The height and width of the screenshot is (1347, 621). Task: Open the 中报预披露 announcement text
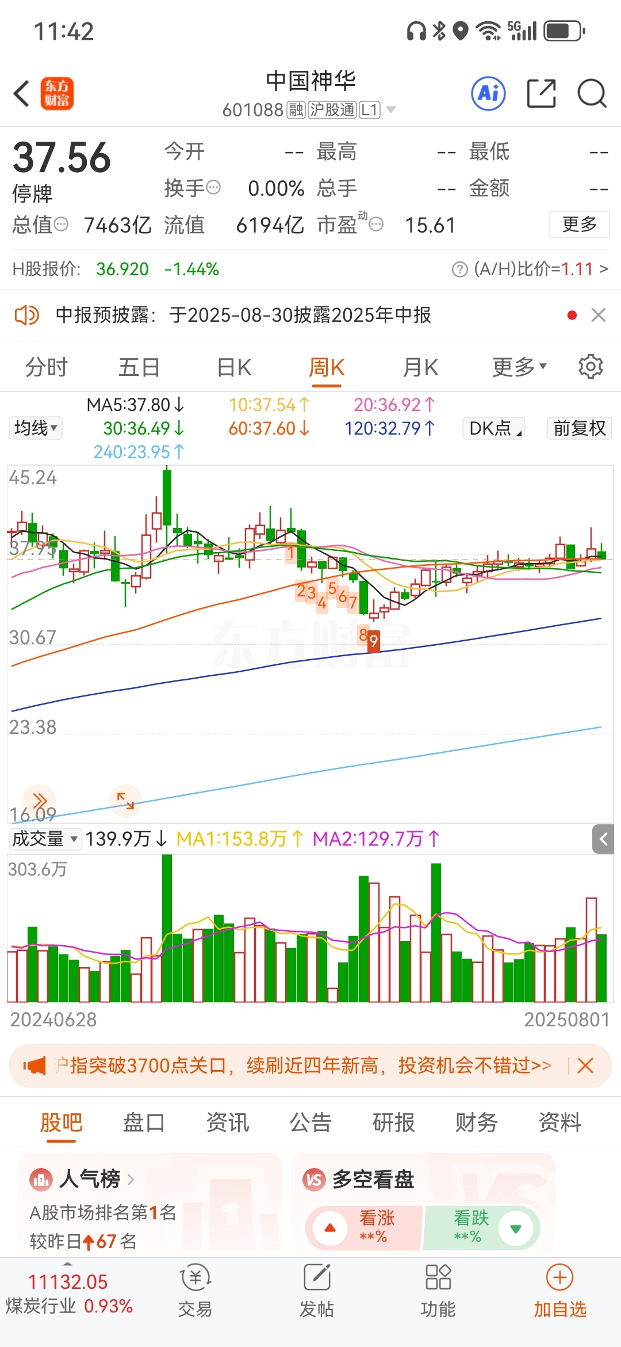(x=243, y=315)
